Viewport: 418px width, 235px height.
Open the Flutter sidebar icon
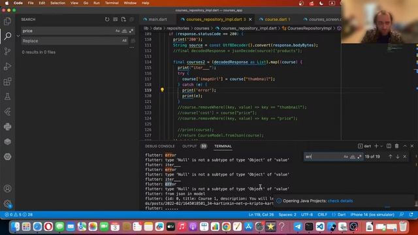pos(7,112)
